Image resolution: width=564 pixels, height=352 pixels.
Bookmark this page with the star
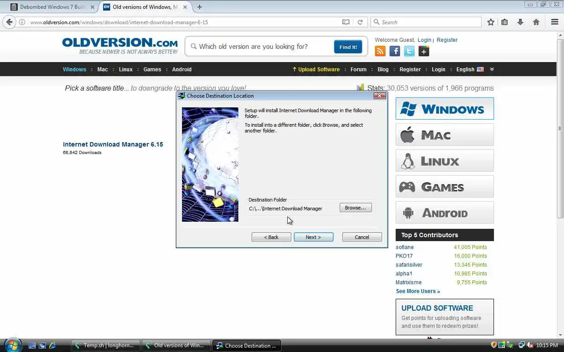point(491,22)
